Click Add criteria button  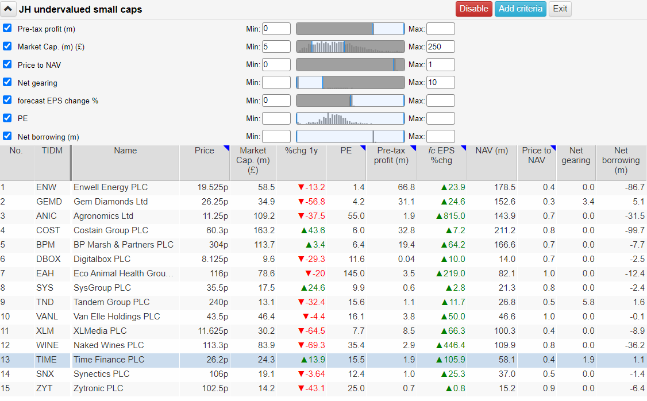(521, 9)
